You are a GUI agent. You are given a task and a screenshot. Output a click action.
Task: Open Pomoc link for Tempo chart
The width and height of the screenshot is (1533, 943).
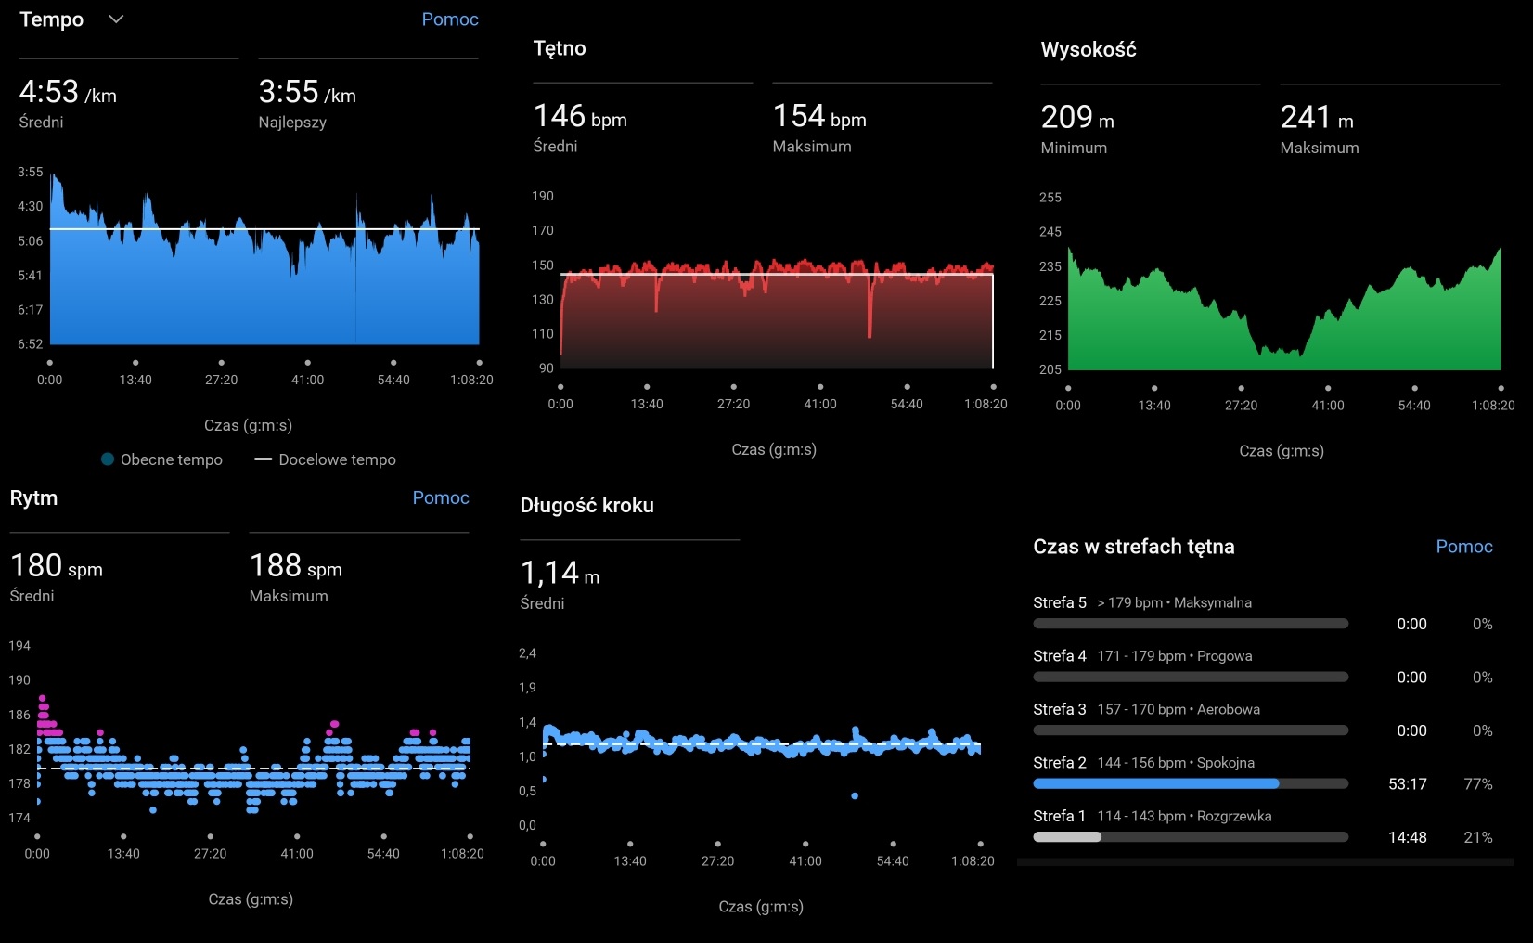449,19
